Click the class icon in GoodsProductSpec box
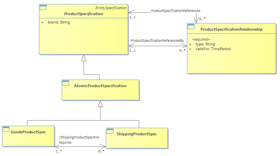 tap(6, 129)
